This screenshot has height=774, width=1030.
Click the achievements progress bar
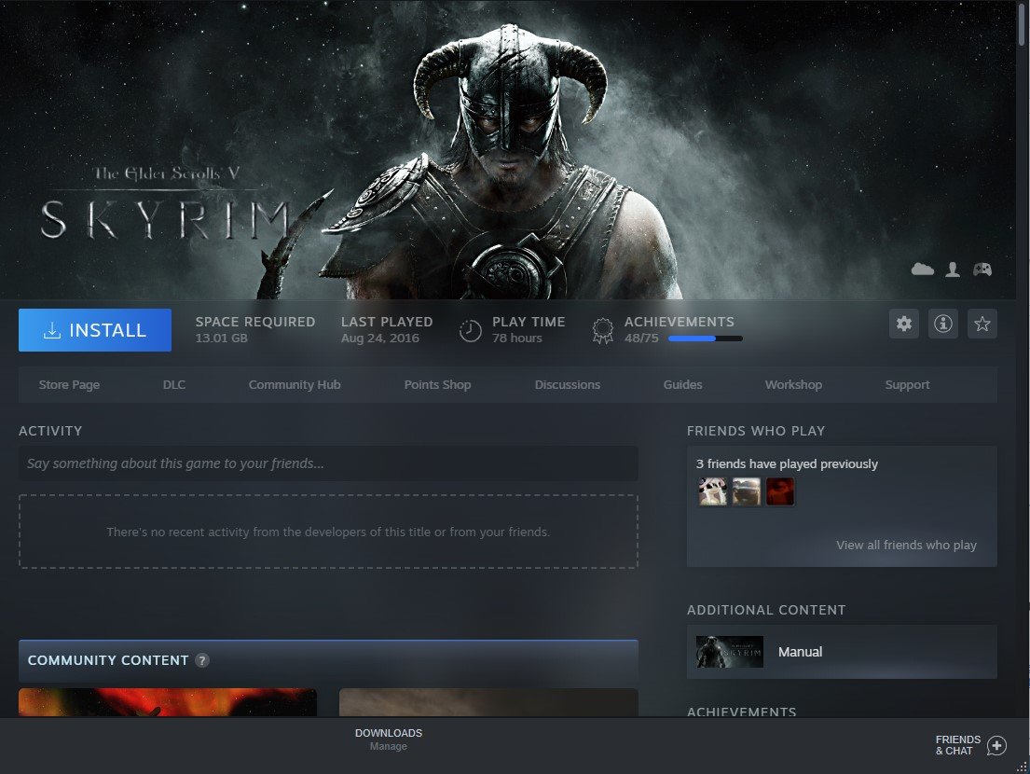[706, 339]
